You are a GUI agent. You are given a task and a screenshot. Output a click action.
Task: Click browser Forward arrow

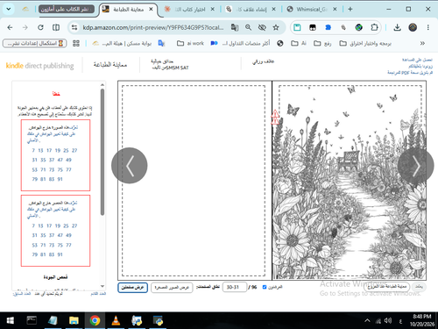(25, 27)
